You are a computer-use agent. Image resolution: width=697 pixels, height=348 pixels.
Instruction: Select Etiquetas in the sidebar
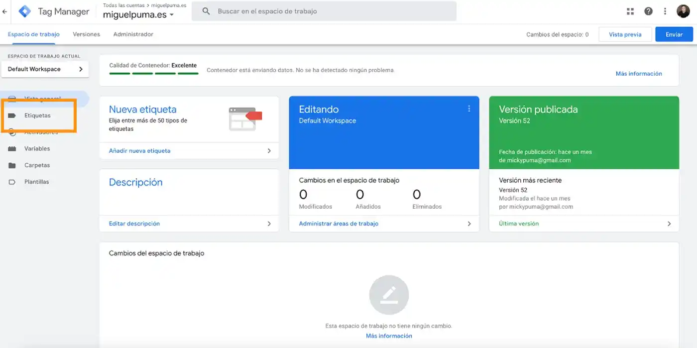[x=37, y=116]
